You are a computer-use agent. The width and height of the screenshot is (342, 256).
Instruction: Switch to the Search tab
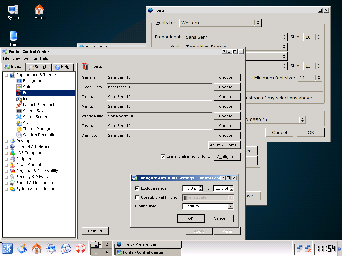pyautogui.click(x=38, y=67)
